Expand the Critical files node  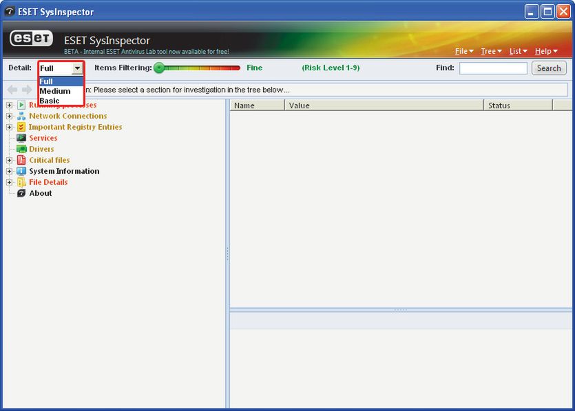[x=9, y=160]
